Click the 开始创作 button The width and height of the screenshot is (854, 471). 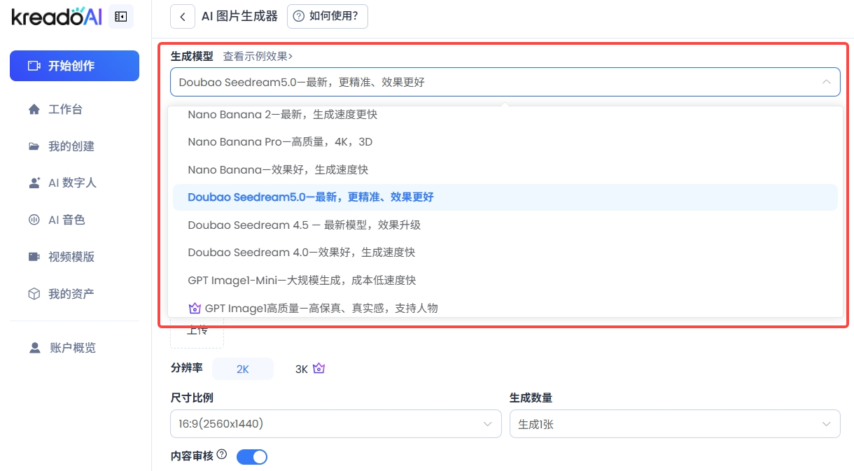click(74, 66)
